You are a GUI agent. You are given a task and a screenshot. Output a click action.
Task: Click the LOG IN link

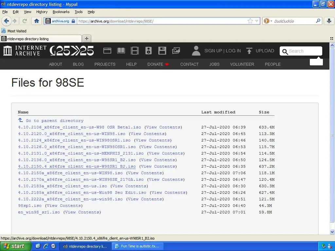click(233, 51)
